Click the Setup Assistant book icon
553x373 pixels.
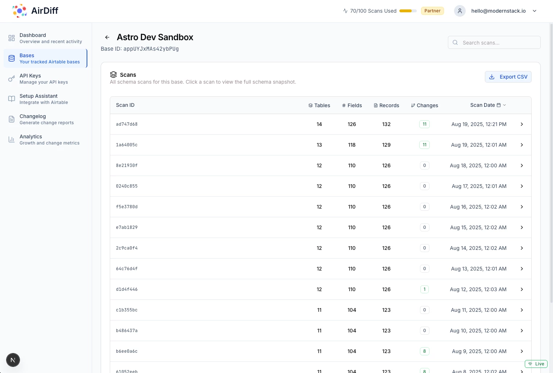[12, 99]
